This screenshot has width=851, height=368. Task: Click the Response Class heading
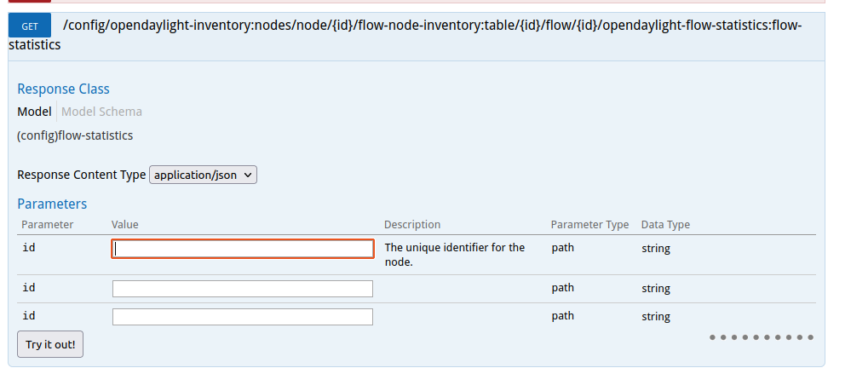63,89
